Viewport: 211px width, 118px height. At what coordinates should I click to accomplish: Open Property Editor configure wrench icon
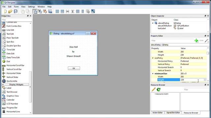pyautogui.click(x=207, y=41)
